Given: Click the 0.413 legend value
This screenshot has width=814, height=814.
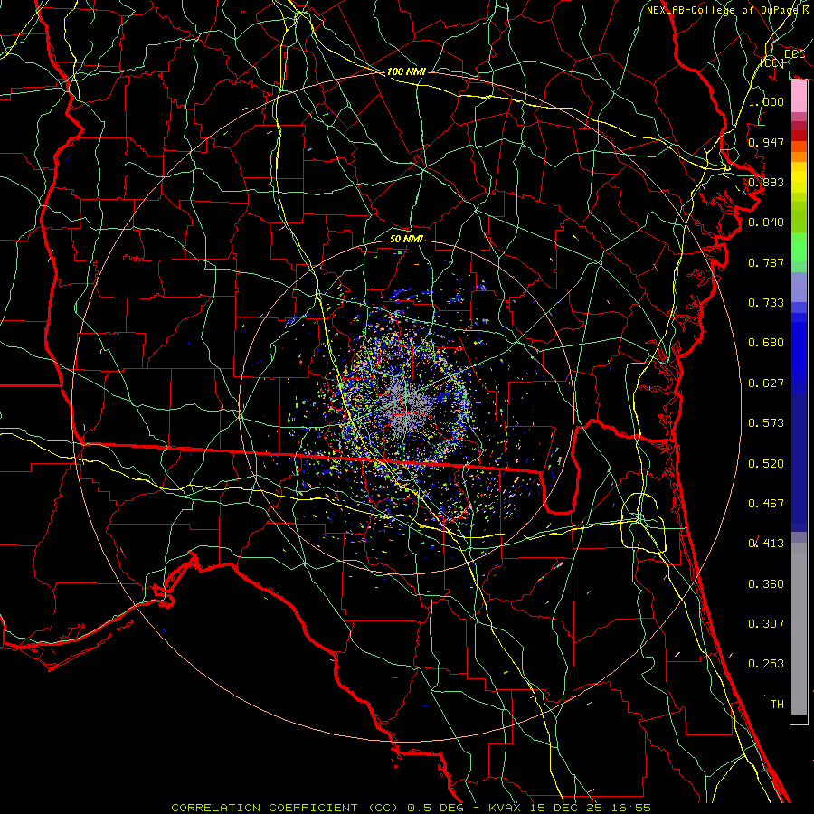Looking at the screenshot, I should pos(766,543).
